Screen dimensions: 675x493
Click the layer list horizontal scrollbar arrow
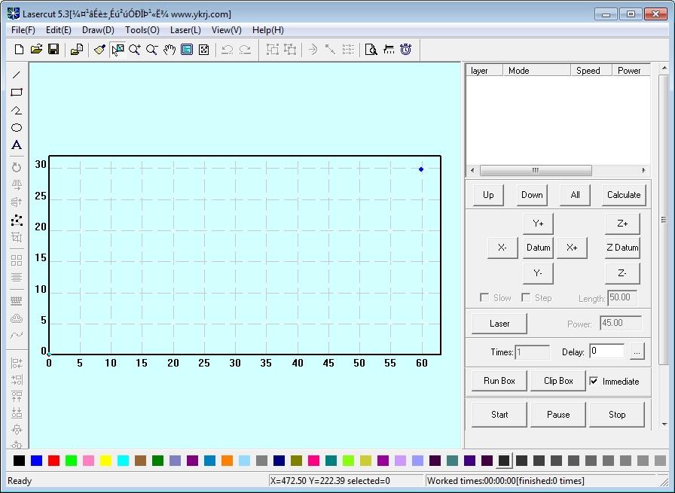[x=472, y=170]
